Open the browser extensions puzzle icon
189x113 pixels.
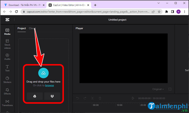click(x=166, y=12)
